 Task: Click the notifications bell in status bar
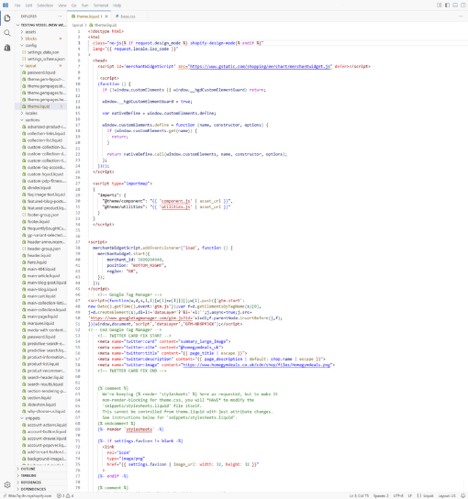pyautogui.click(x=462, y=495)
